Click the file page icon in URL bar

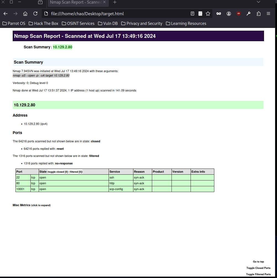[x=46, y=14]
